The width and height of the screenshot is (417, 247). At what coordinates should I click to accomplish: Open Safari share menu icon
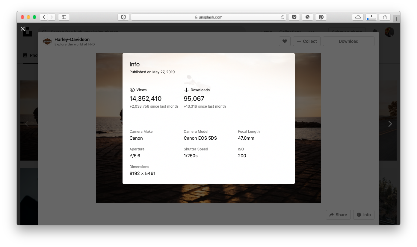coord(385,17)
